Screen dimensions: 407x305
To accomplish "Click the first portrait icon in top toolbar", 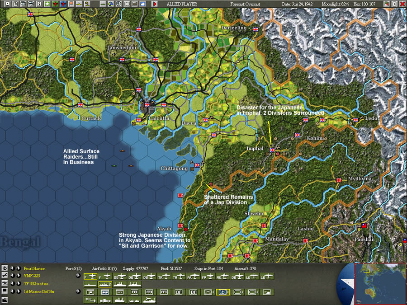I will click(8, 4).
